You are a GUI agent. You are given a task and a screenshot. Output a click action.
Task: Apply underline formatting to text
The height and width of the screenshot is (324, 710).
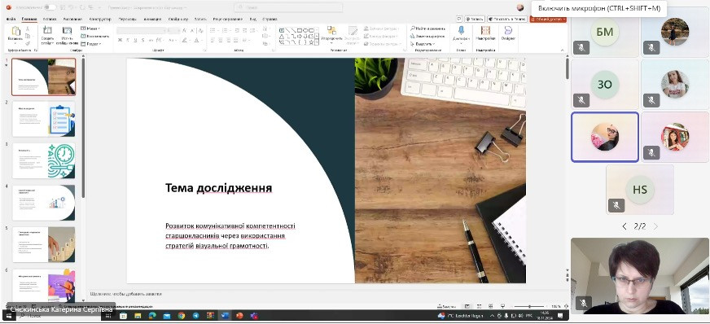135,40
